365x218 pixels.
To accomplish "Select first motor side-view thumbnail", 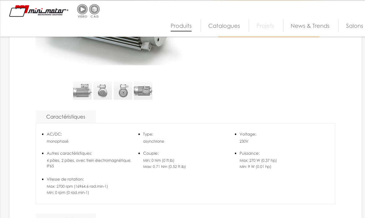I will pyautogui.click(x=83, y=90).
